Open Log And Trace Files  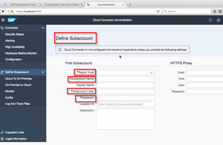(18, 104)
